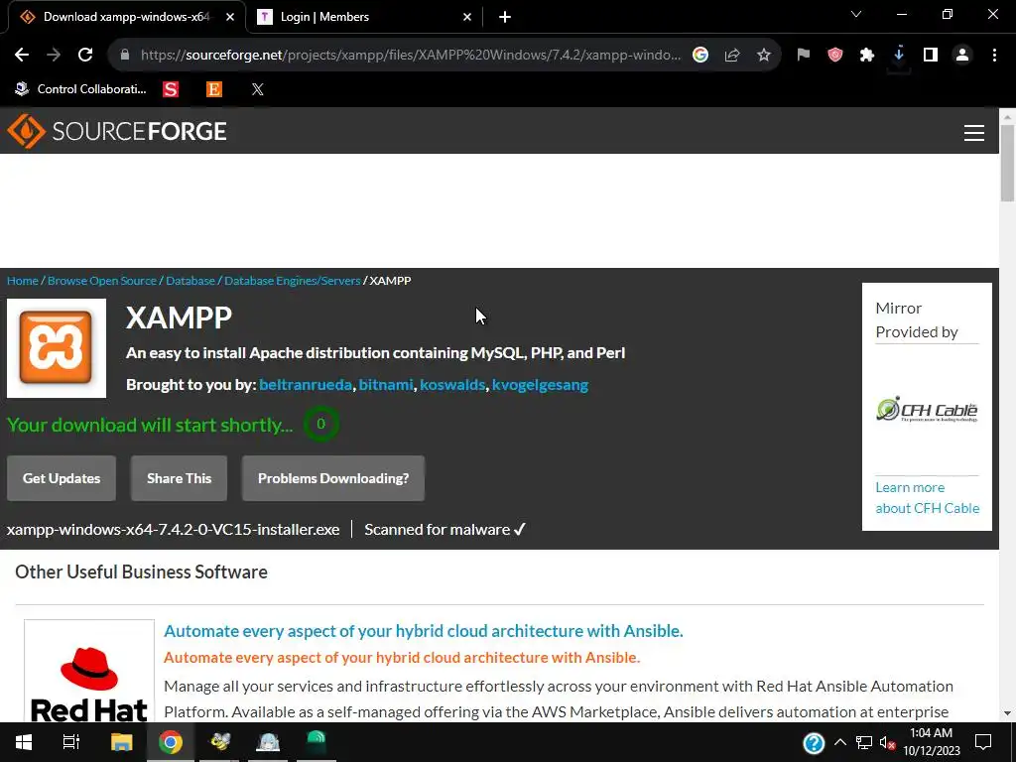Image resolution: width=1016 pixels, height=762 pixels.
Task: Open the profile avatar menu
Action: tap(962, 56)
